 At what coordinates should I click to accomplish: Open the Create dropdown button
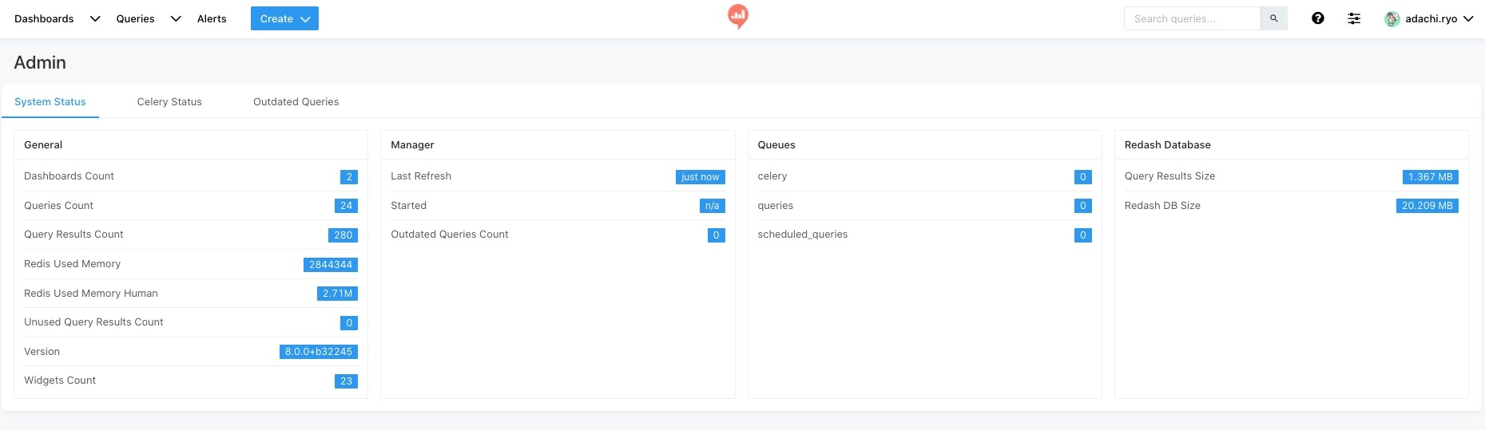point(284,18)
